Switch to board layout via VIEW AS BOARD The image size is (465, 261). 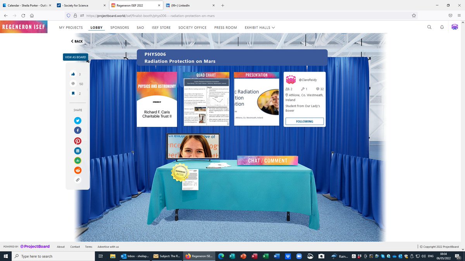point(75,57)
